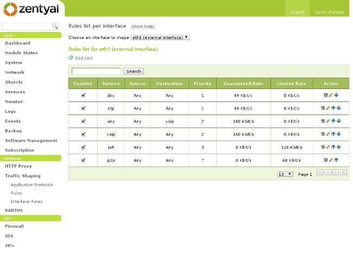Screen dimensions: 353x254
Task: Open Firewall in the sidebar menu
Action: pos(15,226)
